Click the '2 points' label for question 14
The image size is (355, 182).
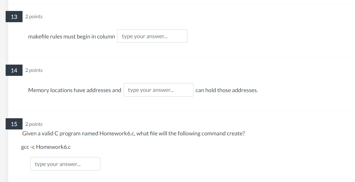pyautogui.click(x=34, y=70)
